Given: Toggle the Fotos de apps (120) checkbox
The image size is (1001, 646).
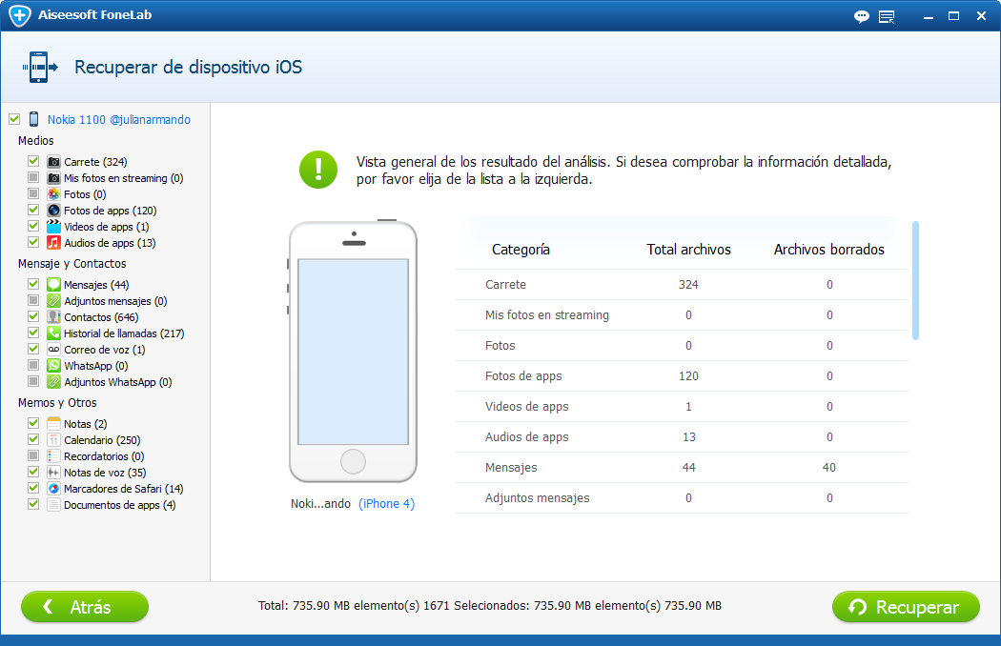Looking at the screenshot, I should [x=33, y=210].
